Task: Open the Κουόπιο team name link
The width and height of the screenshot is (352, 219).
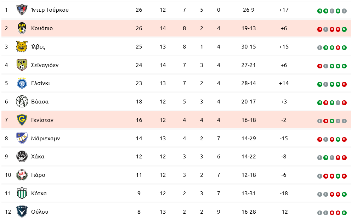Action: click(42, 28)
